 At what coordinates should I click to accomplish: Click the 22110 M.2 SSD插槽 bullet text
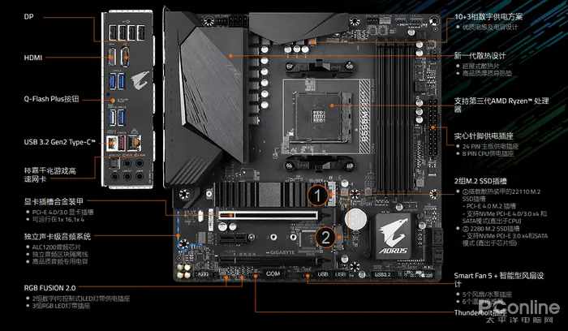(501, 196)
